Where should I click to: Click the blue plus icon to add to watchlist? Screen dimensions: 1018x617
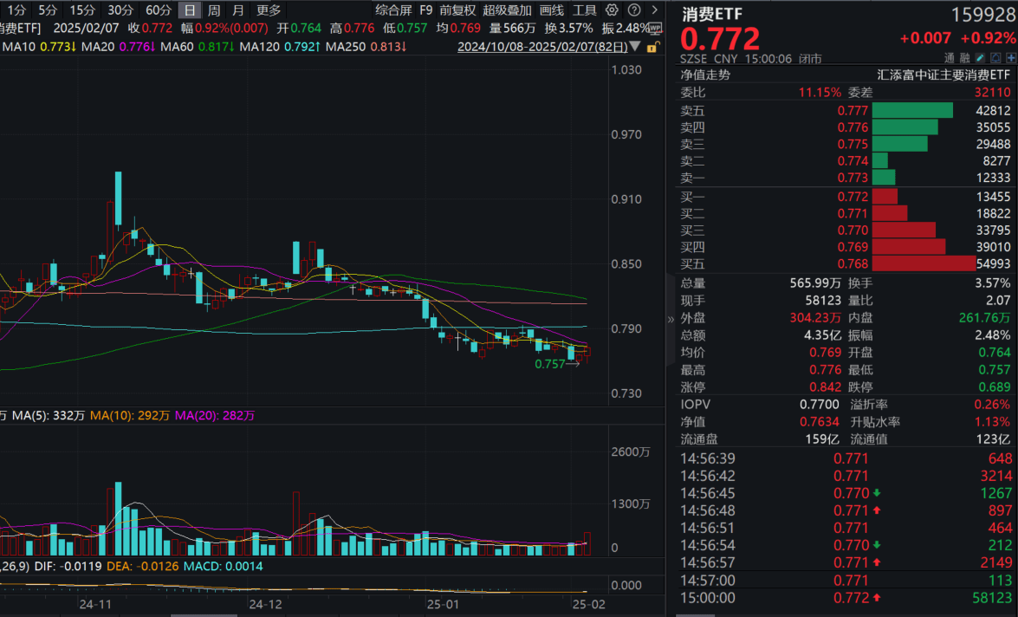pos(1011,58)
